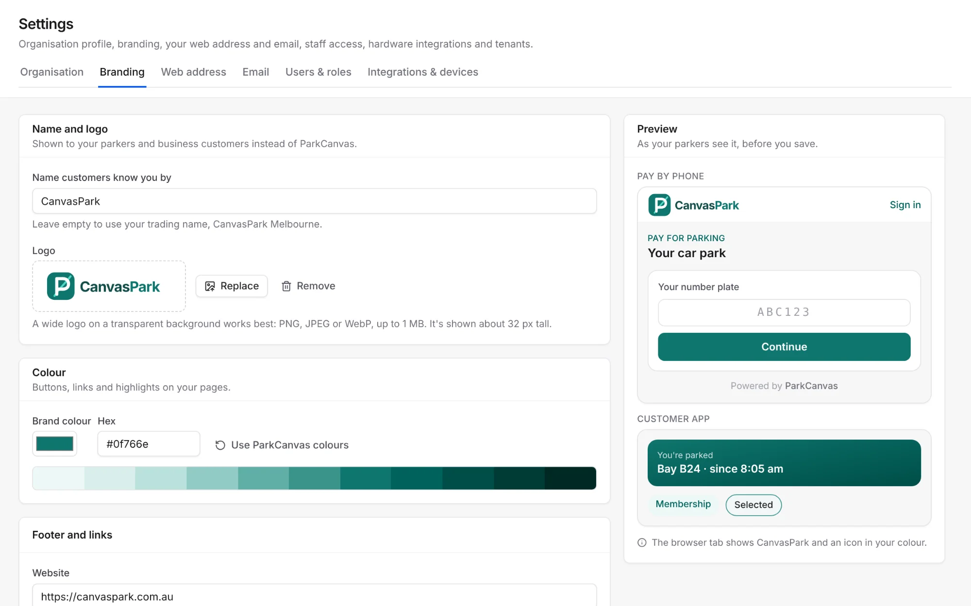Viewport: 971px width, 606px height.
Task: Click the info icon by browser tab note
Action: point(642,542)
